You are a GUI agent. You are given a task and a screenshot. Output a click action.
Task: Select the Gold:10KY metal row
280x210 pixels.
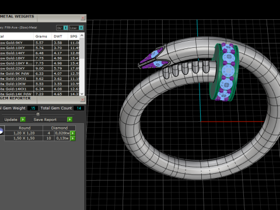[x=17, y=48]
